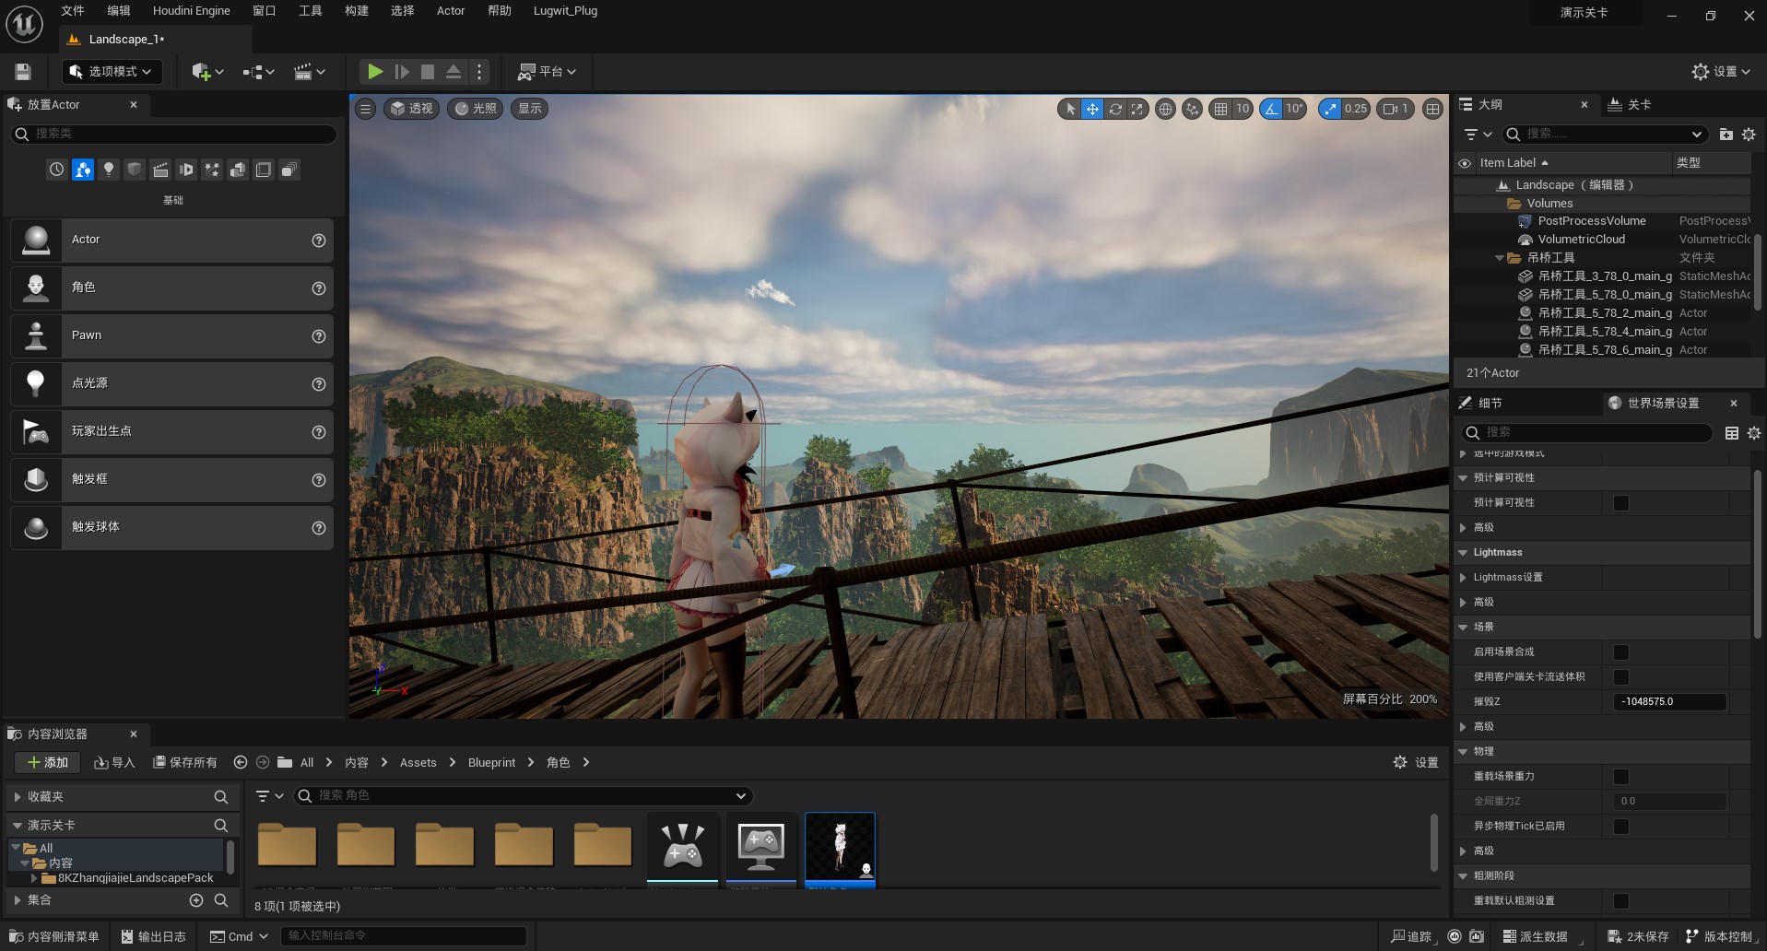Choose the select mode cursor tool in viewport
Screen dimensions: 1767x951
[1069, 109]
